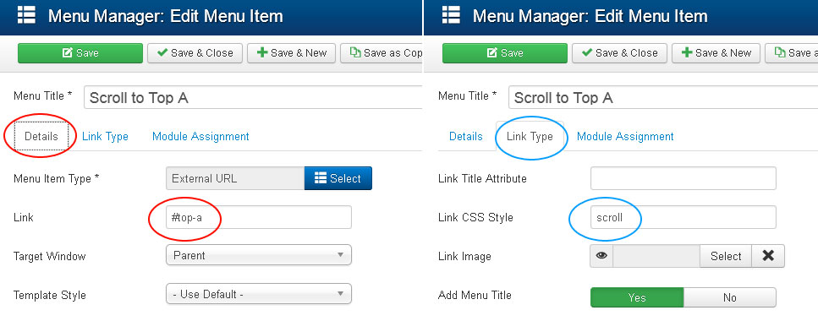Click Save & Close in the left toolbar
The width and height of the screenshot is (818, 321).
tap(195, 53)
